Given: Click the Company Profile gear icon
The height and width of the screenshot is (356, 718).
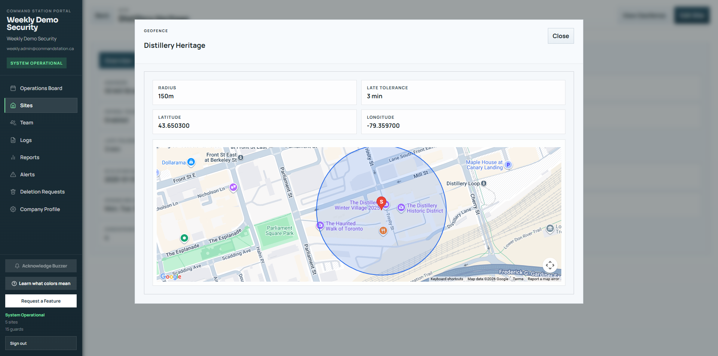Looking at the screenshot, I should point(13,209).
